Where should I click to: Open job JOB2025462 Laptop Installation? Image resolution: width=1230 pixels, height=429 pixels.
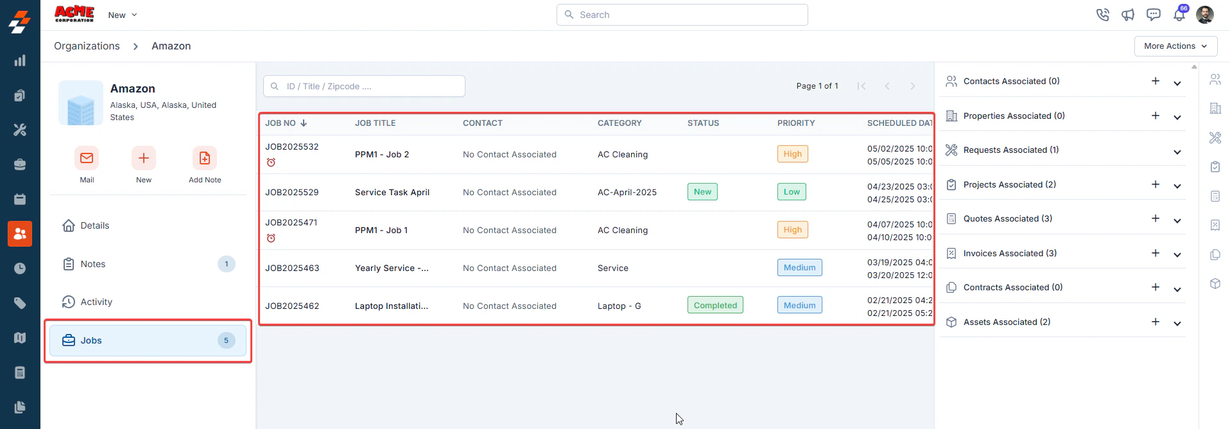(x=596, y=306)
